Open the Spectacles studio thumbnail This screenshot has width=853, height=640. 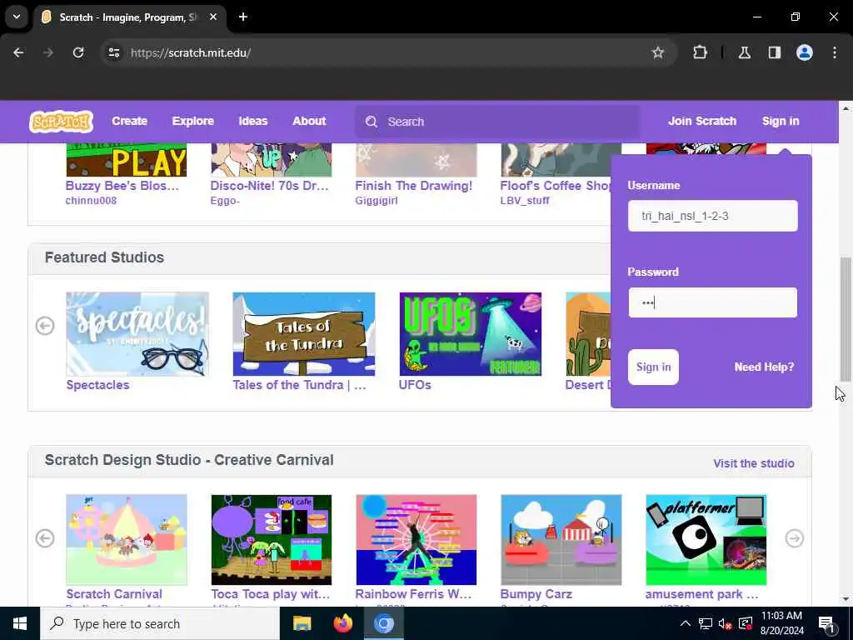(137, 334)
